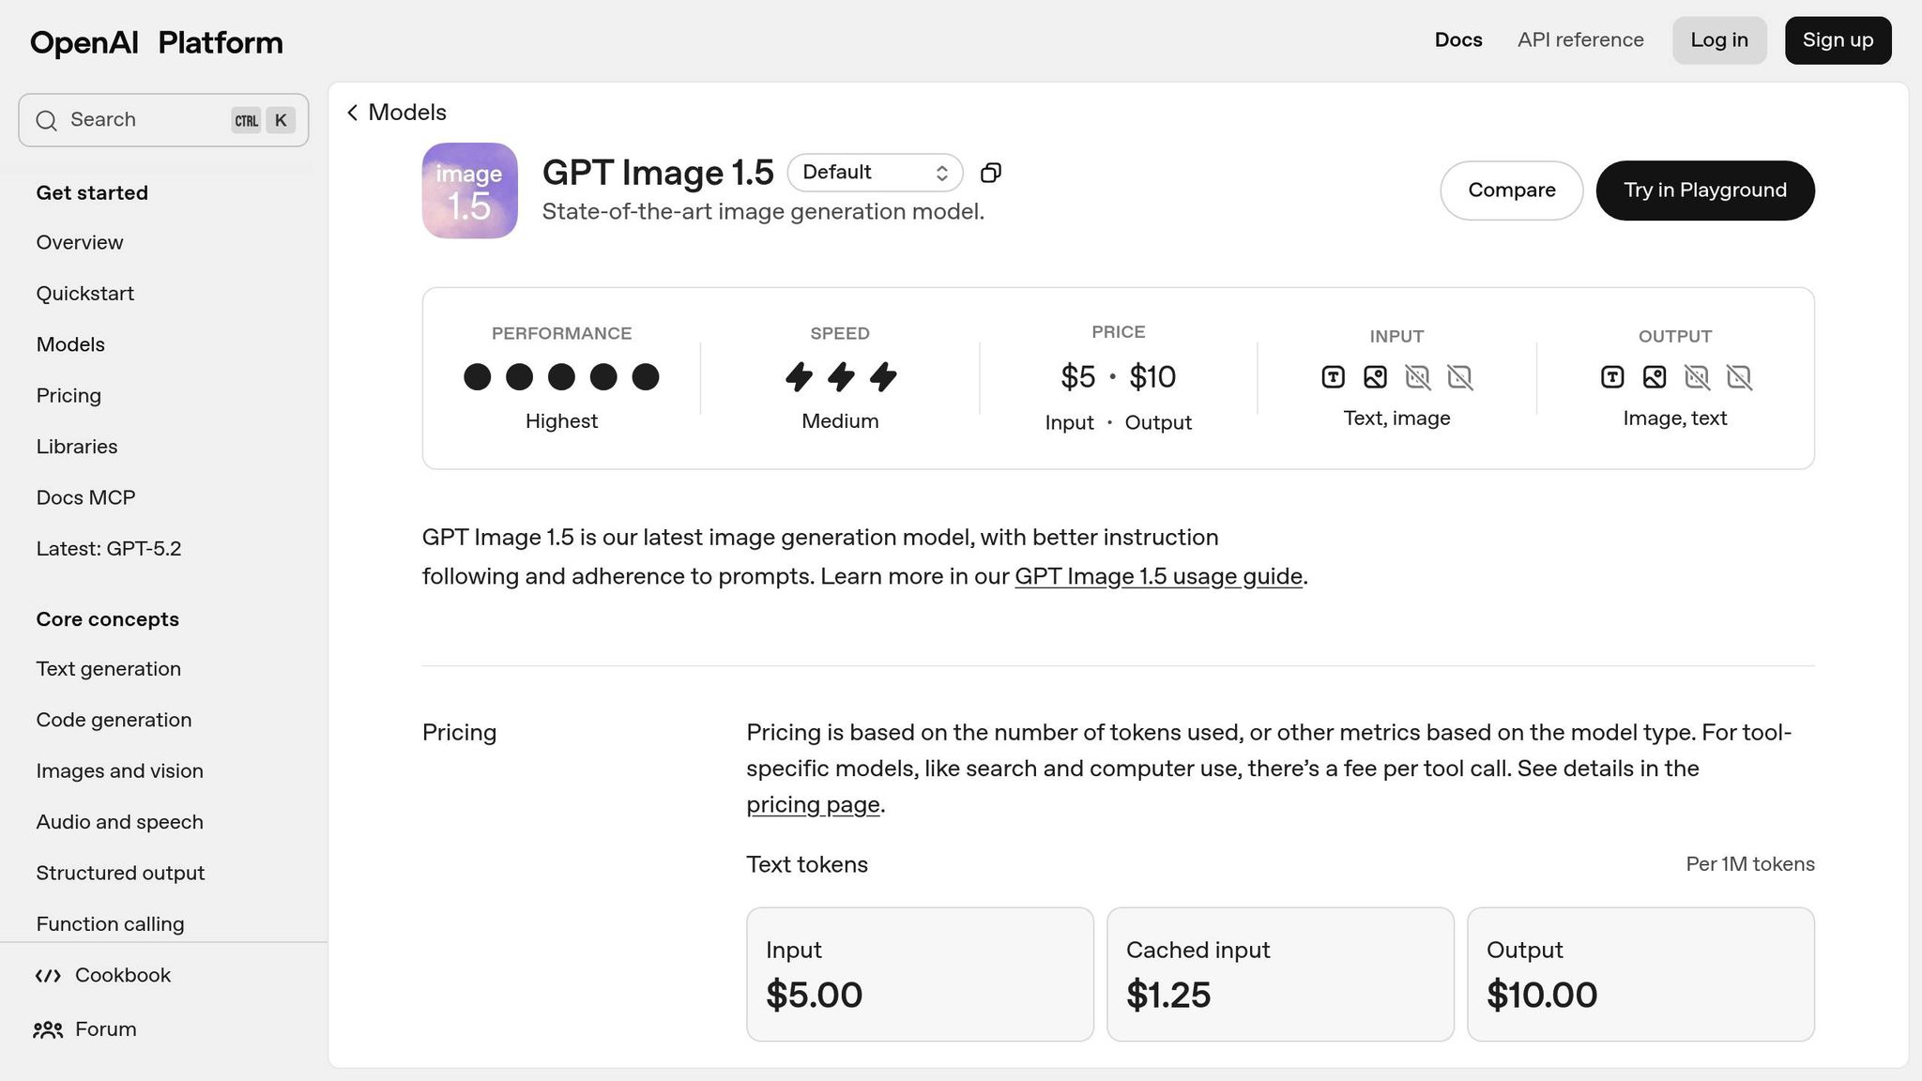This screenshot has width=1922, height=1081.
Task: Click the 'Image, text' output label
Action: pos(1675,419)
